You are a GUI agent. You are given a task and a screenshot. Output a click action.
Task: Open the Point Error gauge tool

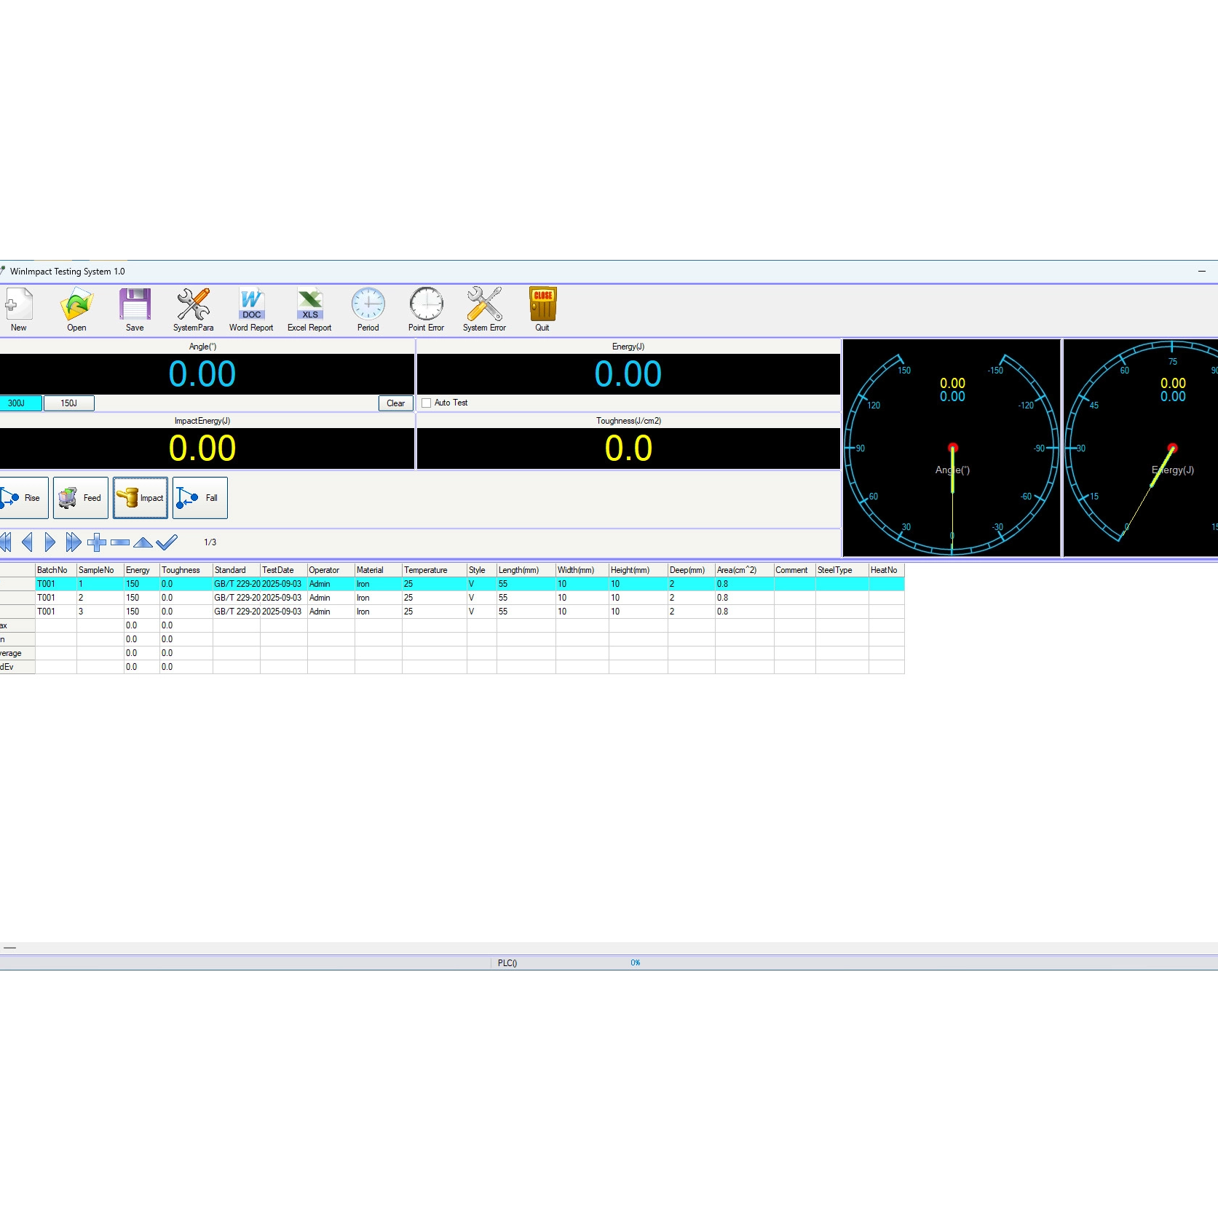point(426,309)
